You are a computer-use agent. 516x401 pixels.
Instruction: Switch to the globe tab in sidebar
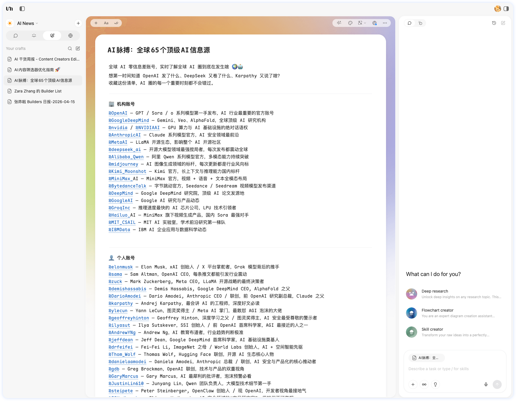tap(70, 36)
